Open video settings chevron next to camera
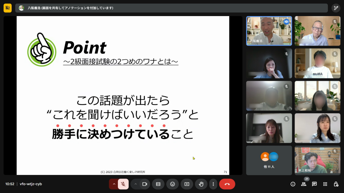 coord(136,184)
